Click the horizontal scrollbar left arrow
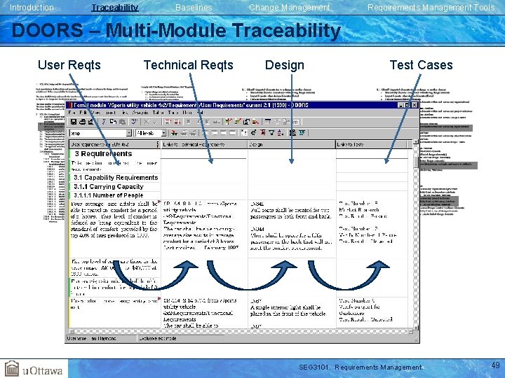 click(72, 331)
